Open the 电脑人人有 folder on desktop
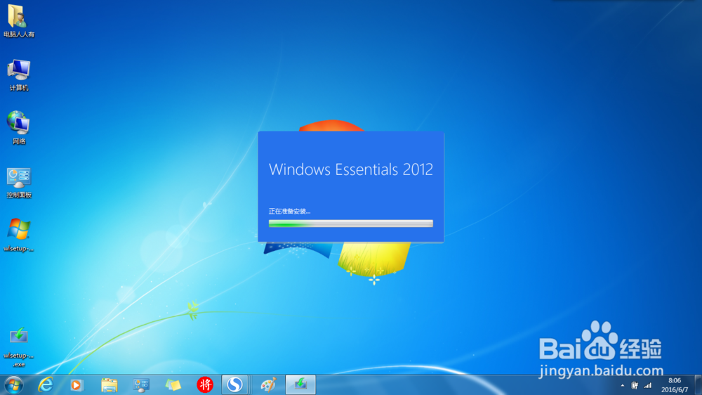702x395 pixels. (18, 20)
